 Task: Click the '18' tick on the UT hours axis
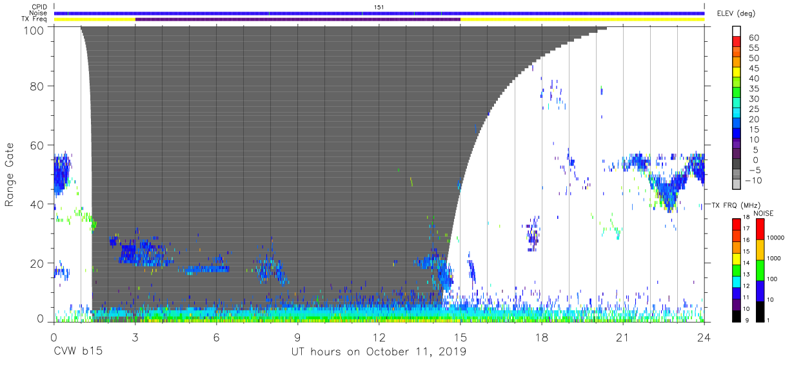[542, 337]
